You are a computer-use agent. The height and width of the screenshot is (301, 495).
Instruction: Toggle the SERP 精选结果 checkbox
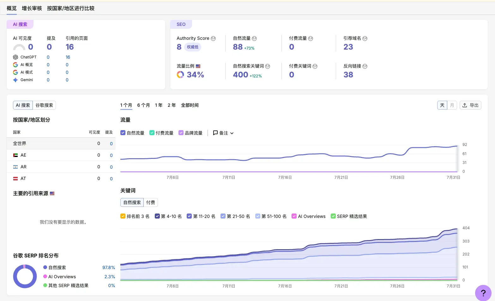[333, 216]
